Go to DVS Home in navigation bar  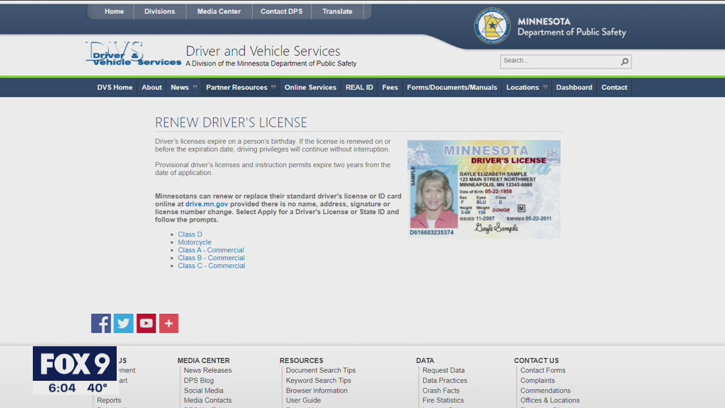click(x=115, y=87)
